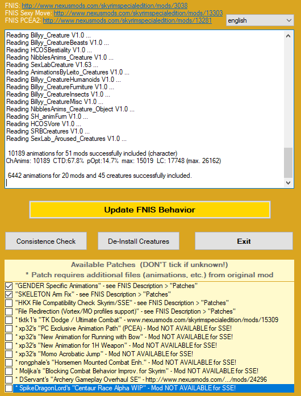Tick tktk1's TK Dodge / Ultimate Combat patch
Image resolution: width=301 pixels, height=396 pixels.
tap(9, 320)
